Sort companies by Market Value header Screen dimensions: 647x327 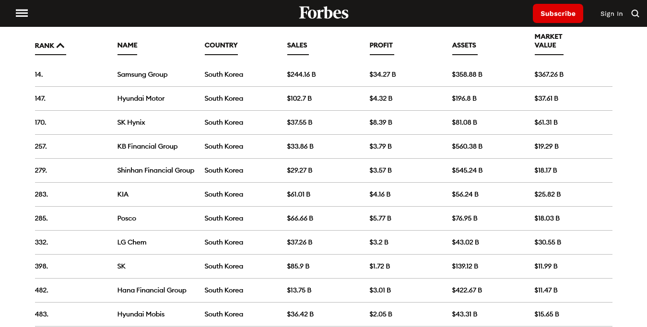tap(548, 41)
